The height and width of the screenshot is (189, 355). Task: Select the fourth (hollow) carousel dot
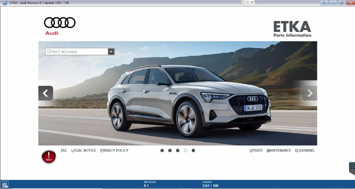point(185,150)
